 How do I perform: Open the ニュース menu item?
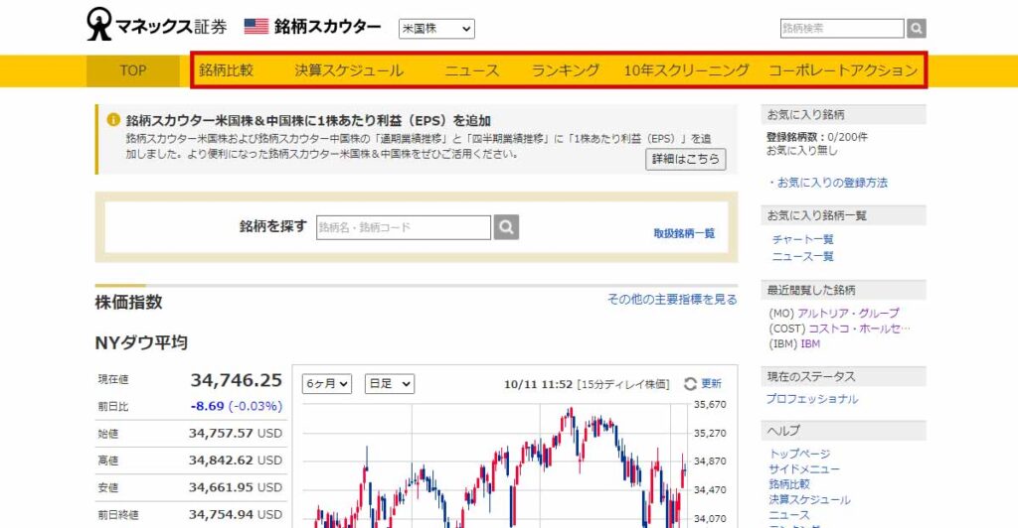click(x=472, y=70)
